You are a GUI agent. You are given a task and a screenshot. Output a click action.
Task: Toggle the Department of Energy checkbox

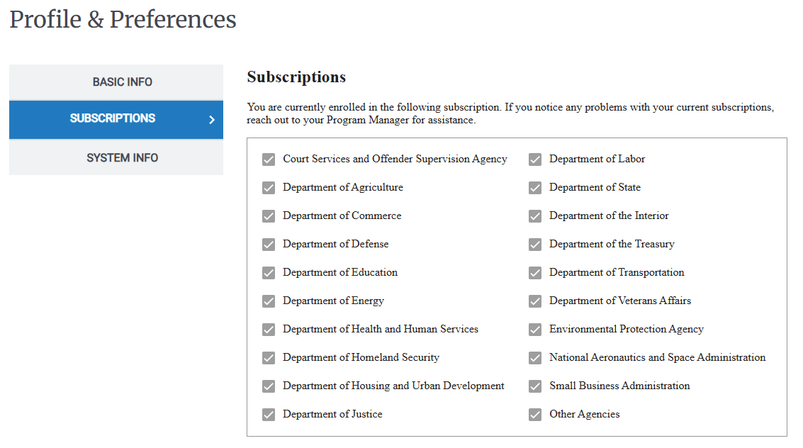[x=269, y=301]
